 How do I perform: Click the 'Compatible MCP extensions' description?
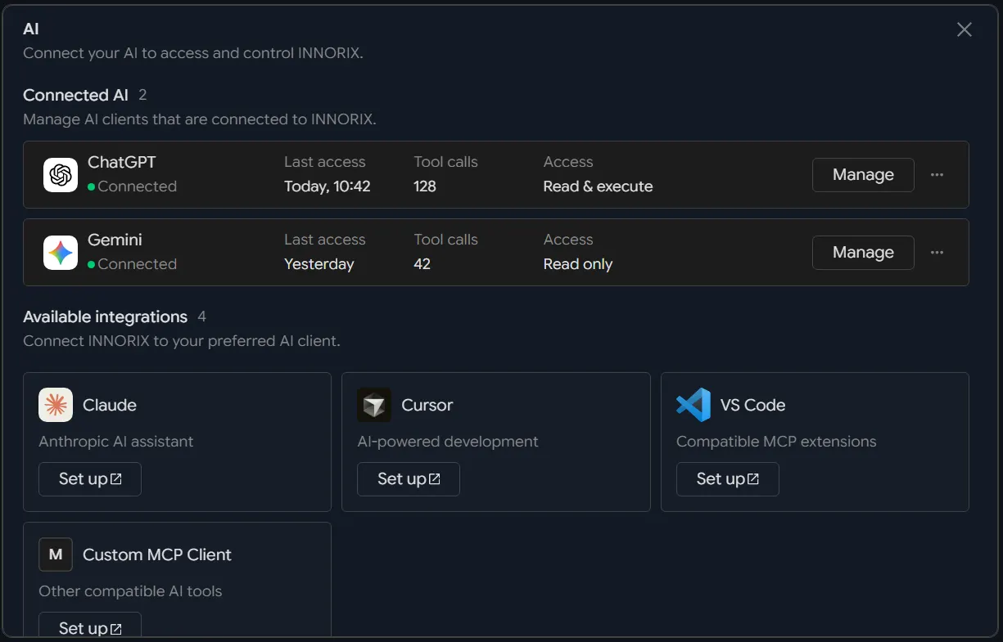click(776, 442)
